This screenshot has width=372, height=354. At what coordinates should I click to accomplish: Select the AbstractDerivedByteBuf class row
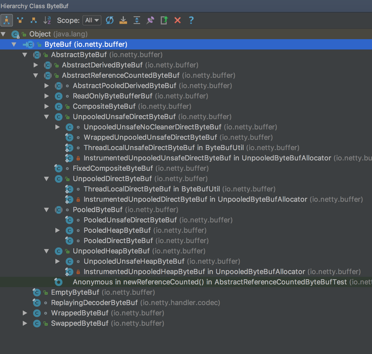tap(186, 65)
